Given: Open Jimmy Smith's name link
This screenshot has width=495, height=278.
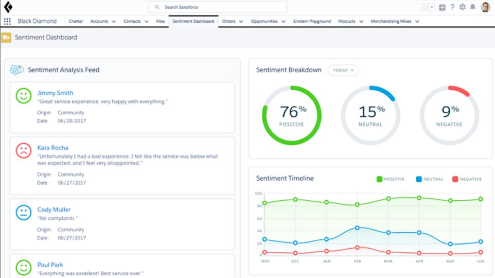Looking at the screenshot, I should [55, 93].
